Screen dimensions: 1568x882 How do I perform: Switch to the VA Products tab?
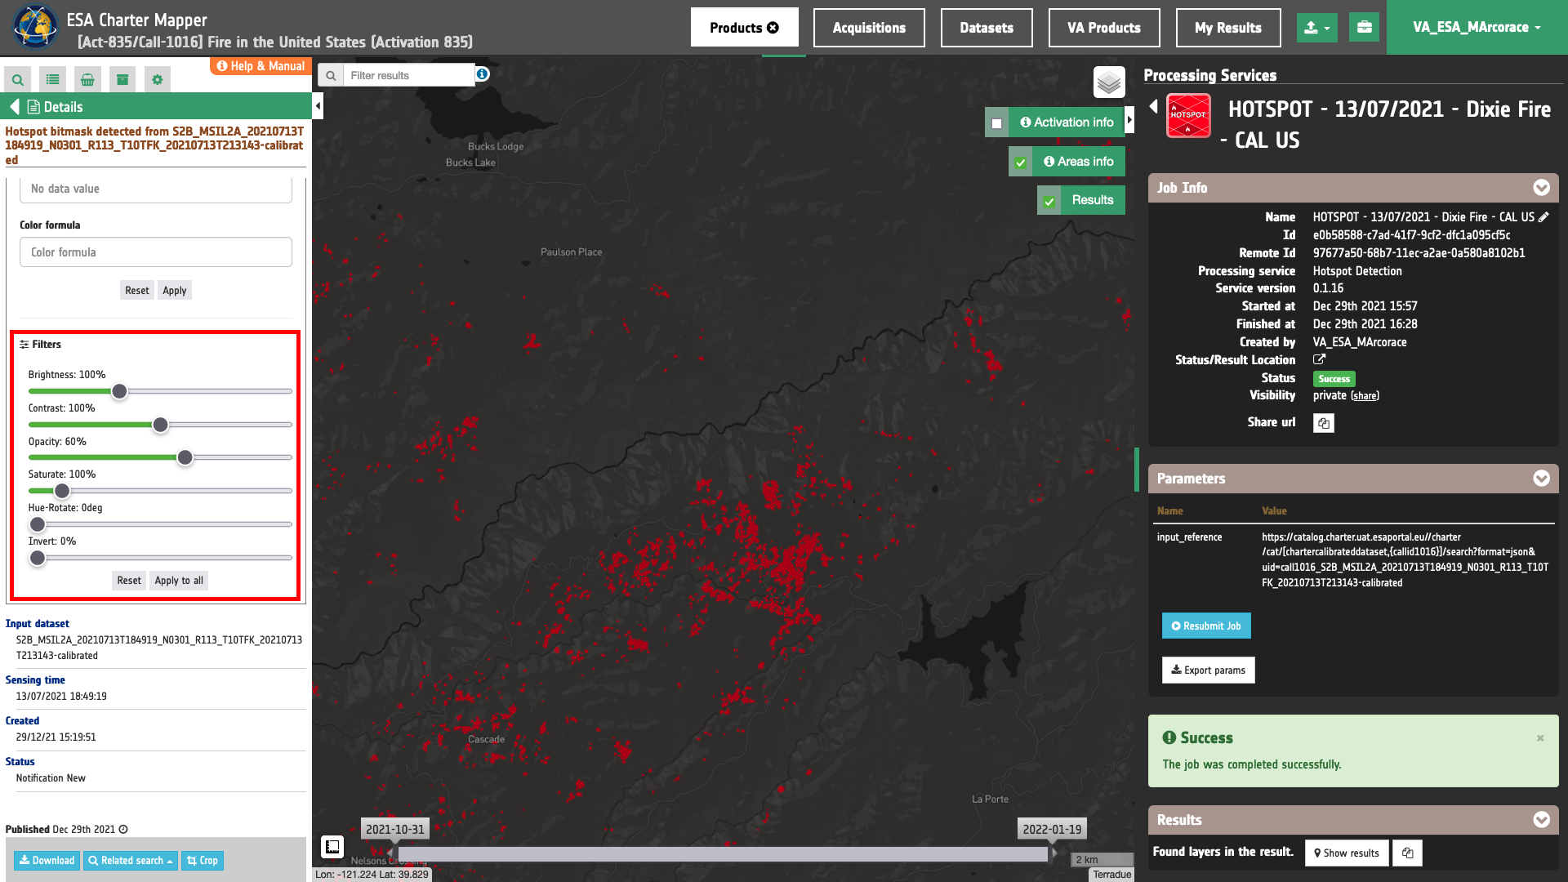(1104, 28)
